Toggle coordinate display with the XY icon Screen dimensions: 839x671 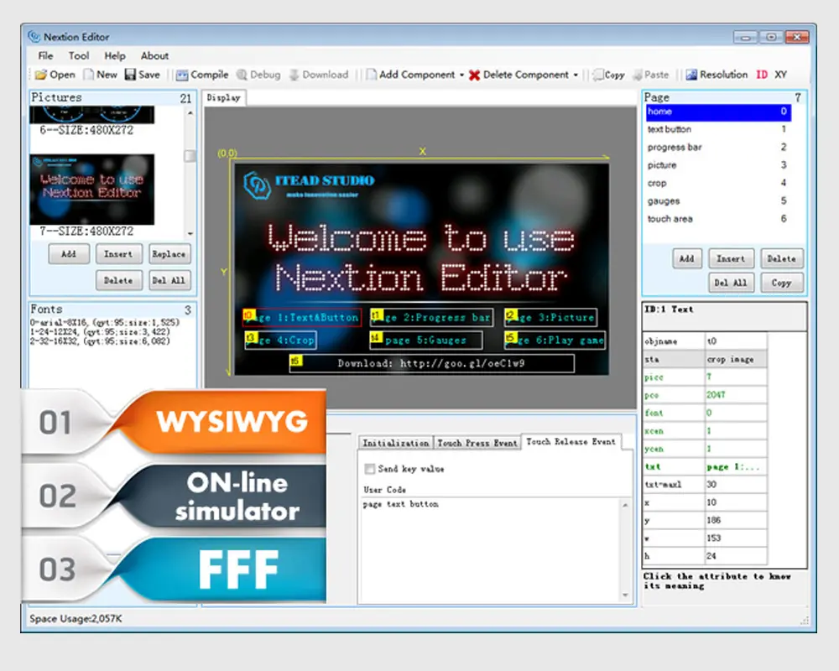tap(780, 74)
